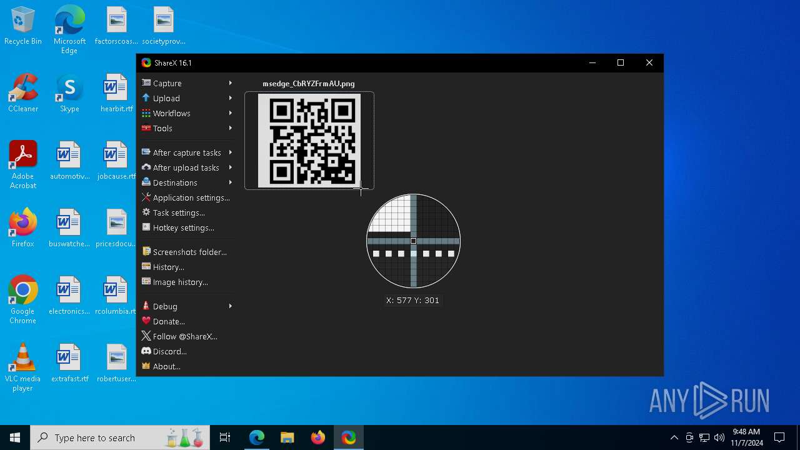Expand the Destinations submenu arrow

pyautogui.click(x=231, y=182)
